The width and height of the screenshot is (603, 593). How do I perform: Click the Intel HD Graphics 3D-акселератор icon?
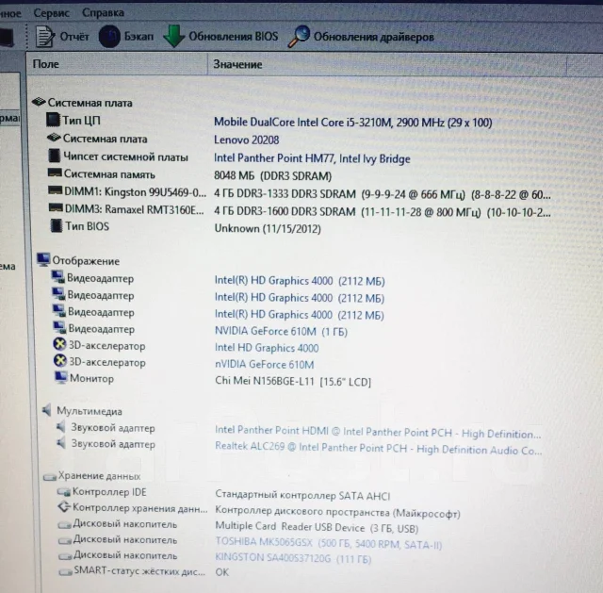point(59,344)
